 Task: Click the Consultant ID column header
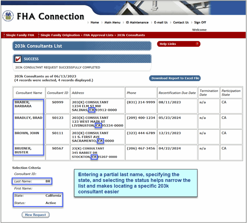coord(57,93)
